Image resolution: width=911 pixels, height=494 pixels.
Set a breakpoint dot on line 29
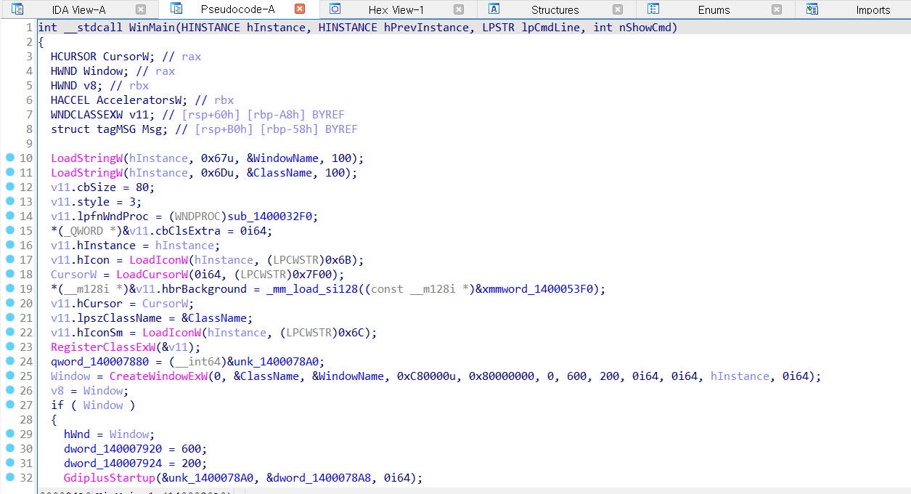[x=9, y=434]
